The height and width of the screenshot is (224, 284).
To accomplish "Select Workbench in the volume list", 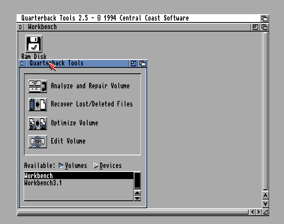I will tap(79, 175).
